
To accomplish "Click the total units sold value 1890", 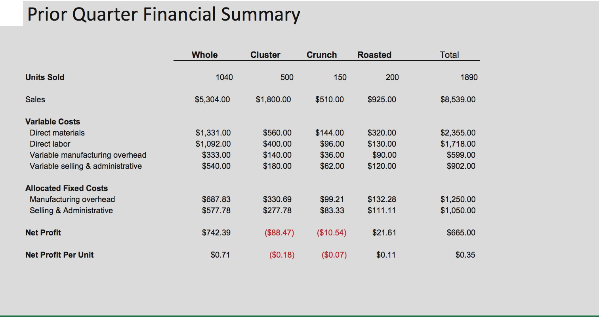I will click(469, 77).
